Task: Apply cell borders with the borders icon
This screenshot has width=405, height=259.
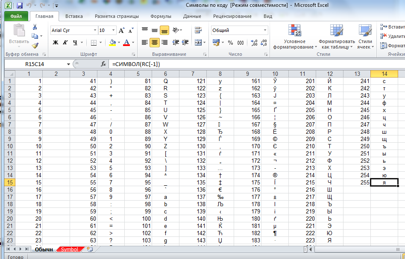Action: tap(94, 43)
